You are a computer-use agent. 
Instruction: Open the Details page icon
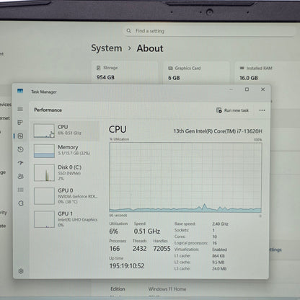point(20,190)
